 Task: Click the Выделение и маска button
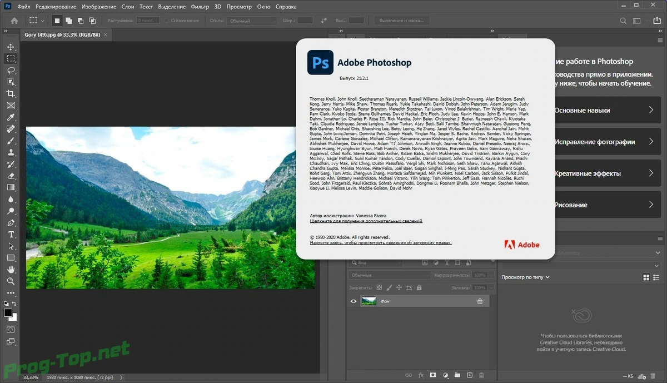tap(401, 21)
